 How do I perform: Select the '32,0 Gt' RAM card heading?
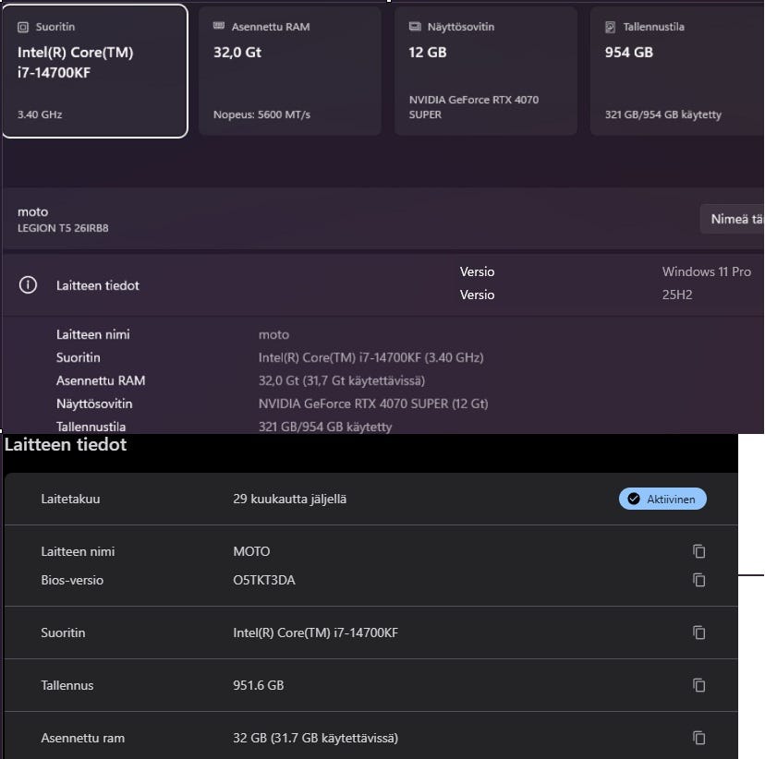(237, 52)
